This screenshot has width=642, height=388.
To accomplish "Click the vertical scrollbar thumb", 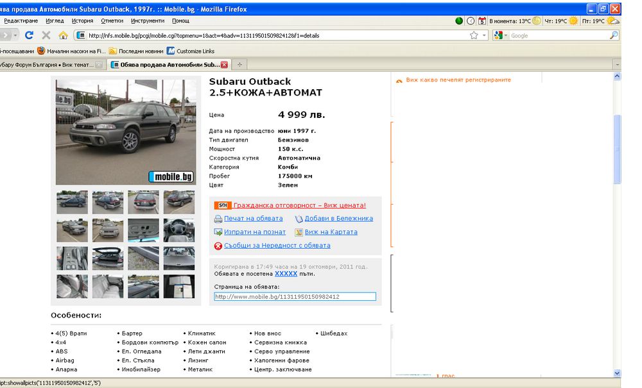I will (617, 149).
